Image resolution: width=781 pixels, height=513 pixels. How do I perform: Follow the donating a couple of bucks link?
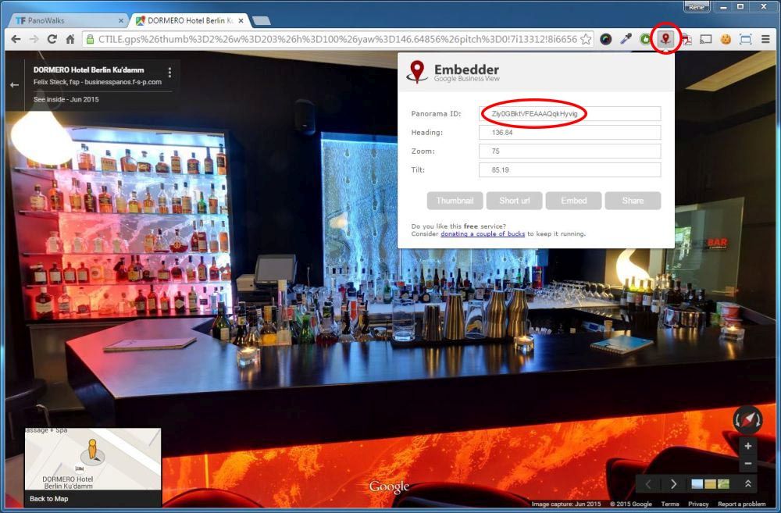tap(482, 233)
